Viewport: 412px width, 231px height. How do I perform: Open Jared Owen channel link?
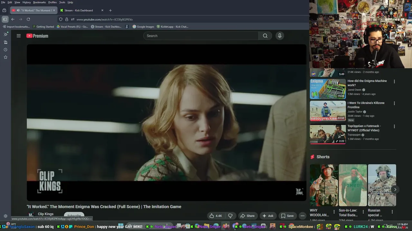click(354, 90)
